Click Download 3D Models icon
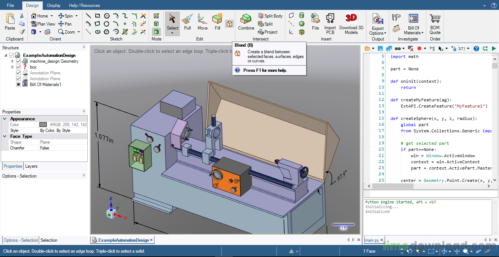Image resolution: width=499 pixels, height=257 pixels. (x=351, y=23)
